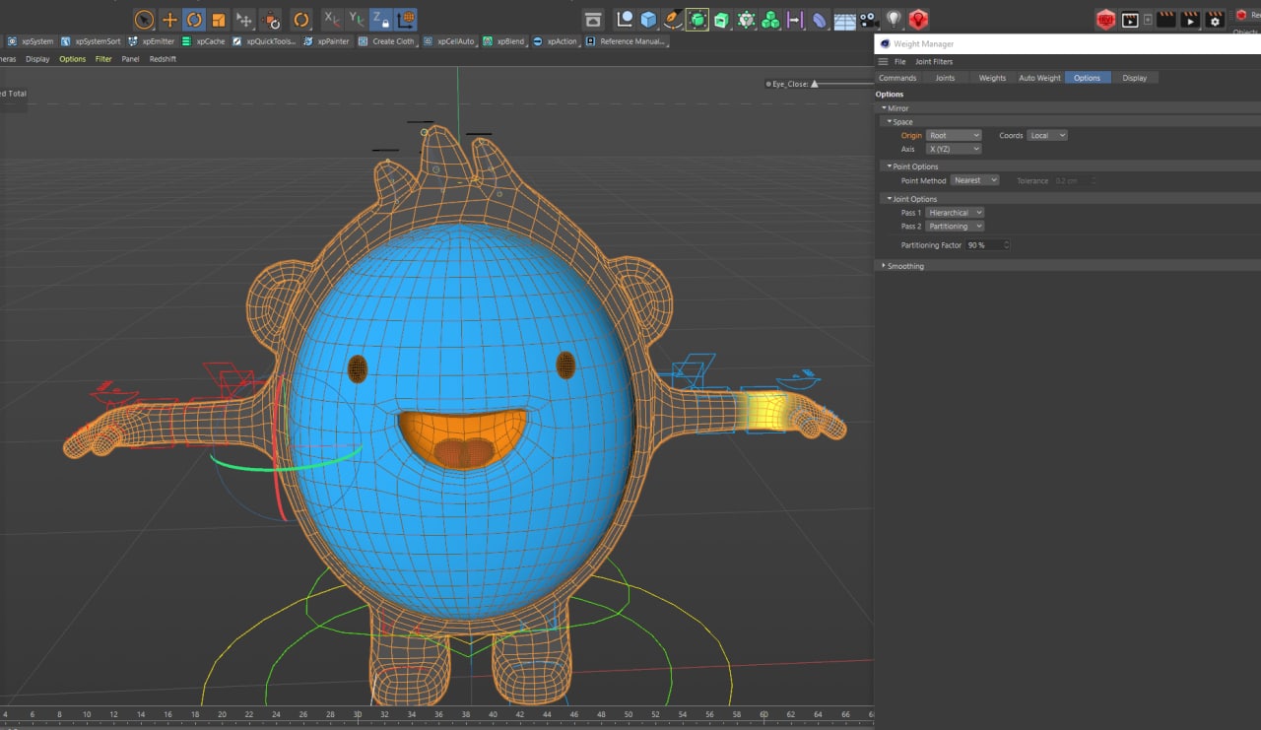This screenshot has width=1261, height=730.
Task: Switch to the Commands tab
Action: pyautogui.click(x=897, y=78)
